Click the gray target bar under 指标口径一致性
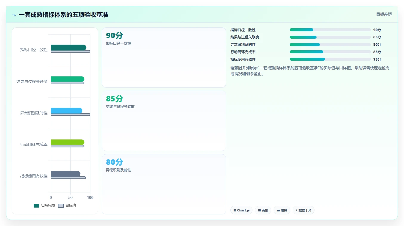This screenshot has height=226, width=404. coord(70,51)
